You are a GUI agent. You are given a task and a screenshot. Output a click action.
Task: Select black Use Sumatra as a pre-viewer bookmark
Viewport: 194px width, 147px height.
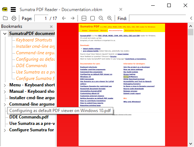(32, 123)
